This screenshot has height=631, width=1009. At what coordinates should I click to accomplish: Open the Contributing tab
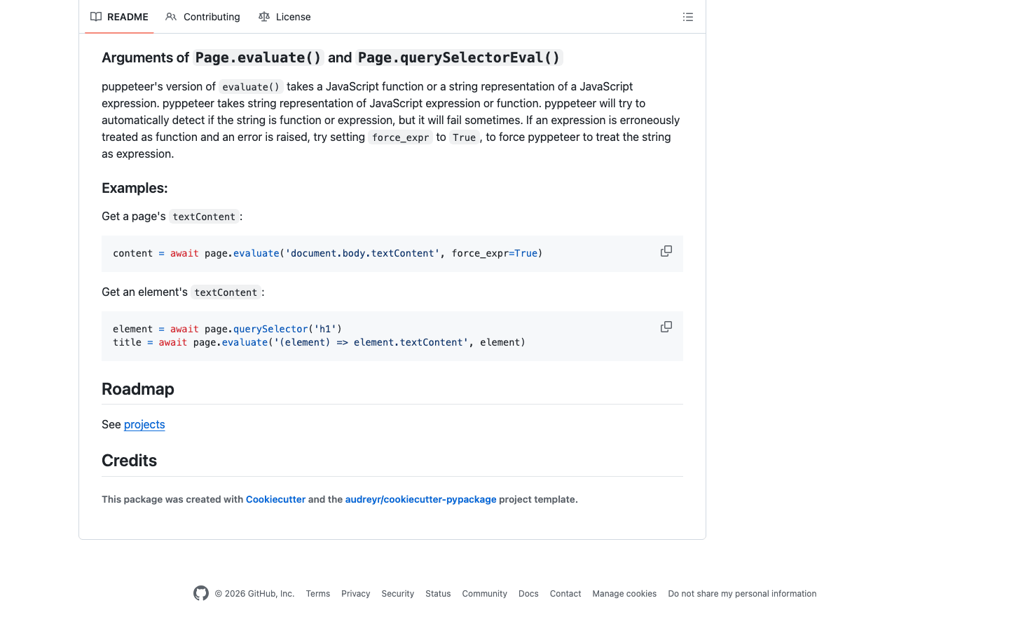click(x=211, y=16)
